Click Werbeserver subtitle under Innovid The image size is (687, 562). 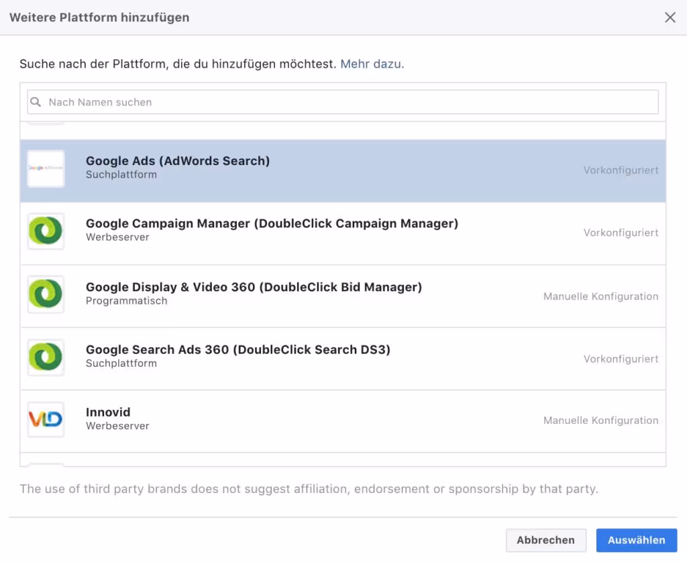click(x=117, y=426)
